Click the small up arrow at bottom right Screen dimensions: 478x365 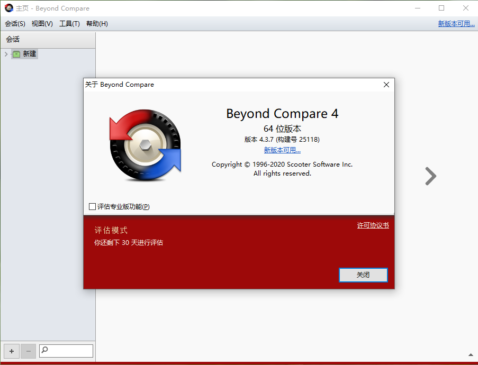471,354
